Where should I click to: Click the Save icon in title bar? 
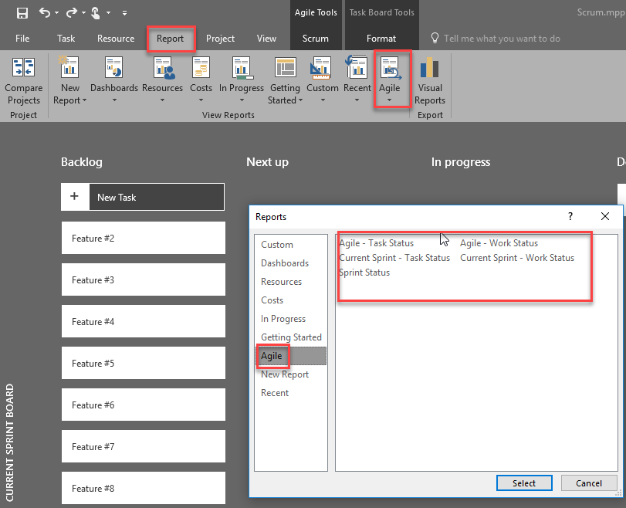click(22, 13)
